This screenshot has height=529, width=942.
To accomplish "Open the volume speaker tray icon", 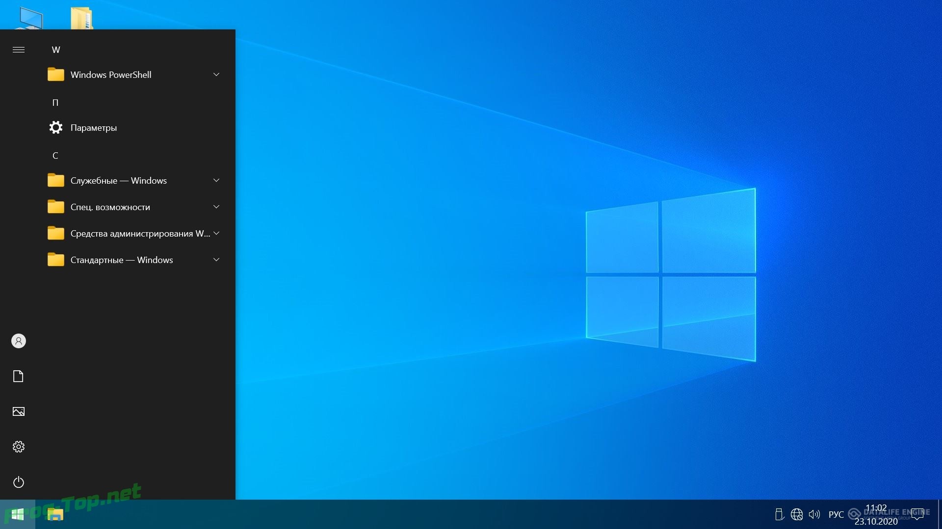I will pos(814,514).
